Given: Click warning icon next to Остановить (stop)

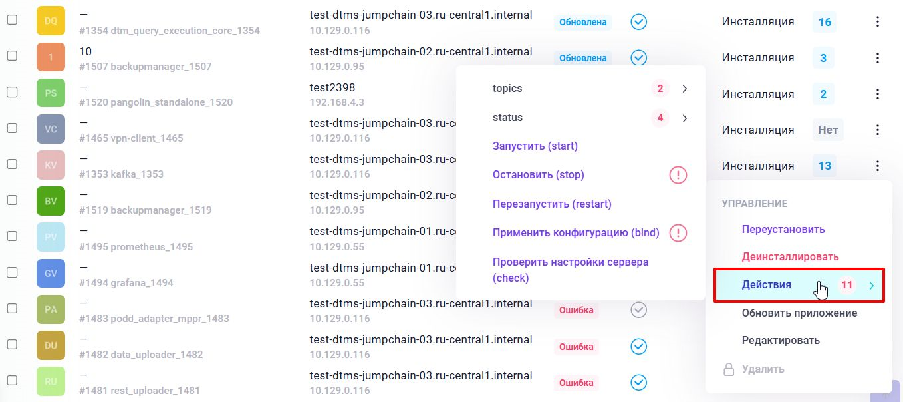Looking at the screenshot, I should click(x=678, y=175).
